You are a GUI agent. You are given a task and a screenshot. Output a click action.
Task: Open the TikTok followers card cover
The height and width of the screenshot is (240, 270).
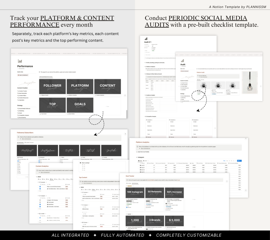point(90,151)
